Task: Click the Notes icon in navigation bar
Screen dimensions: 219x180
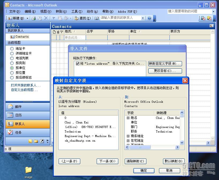Action: point(30,141)
